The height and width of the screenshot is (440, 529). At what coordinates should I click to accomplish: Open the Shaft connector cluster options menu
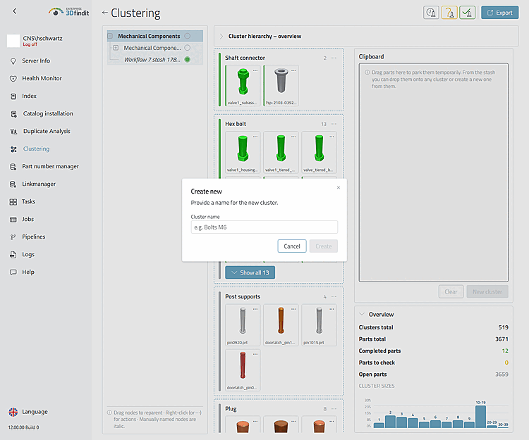(x=334, y=58)
